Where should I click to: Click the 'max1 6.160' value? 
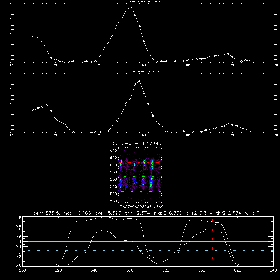77,213
